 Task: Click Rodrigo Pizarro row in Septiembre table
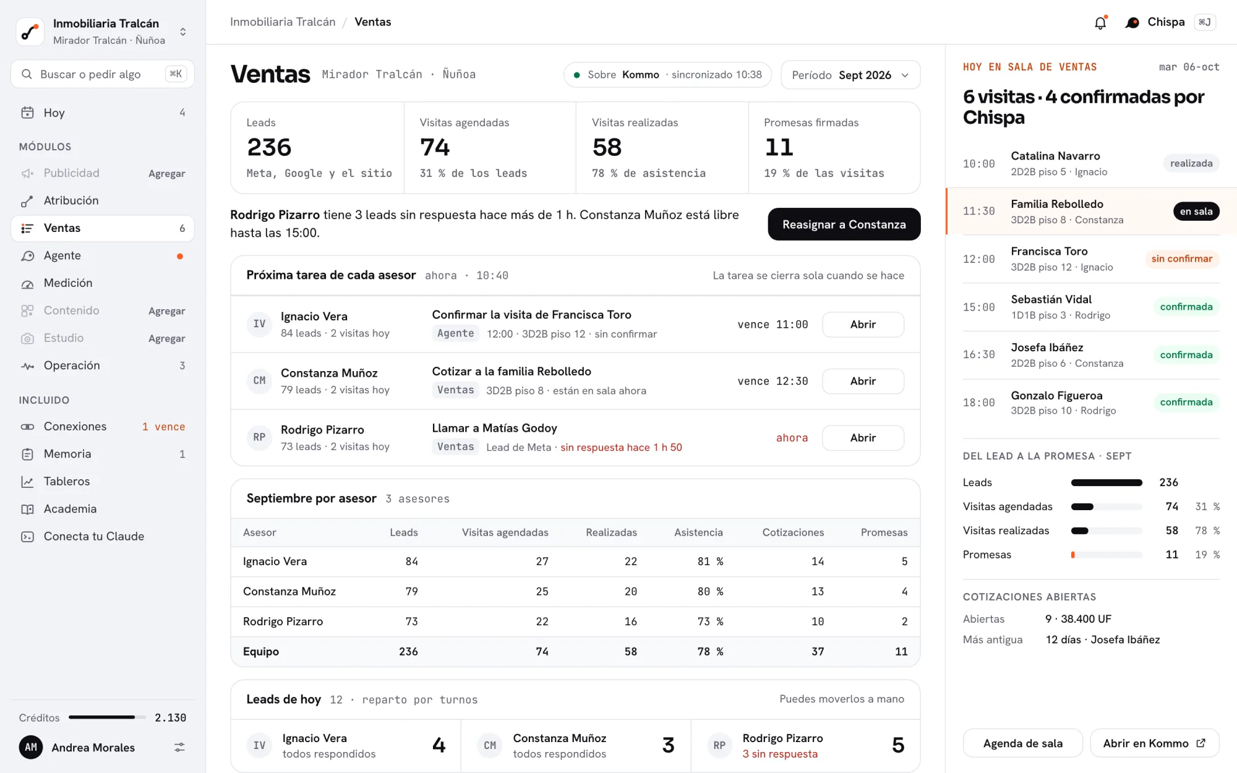(x=575, y=621)
